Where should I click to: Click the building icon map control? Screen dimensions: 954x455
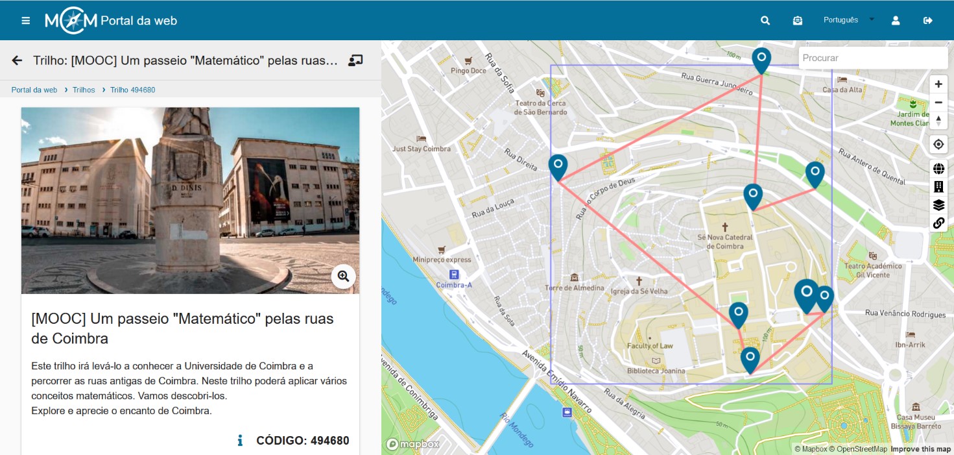click(x=938, y=187)
